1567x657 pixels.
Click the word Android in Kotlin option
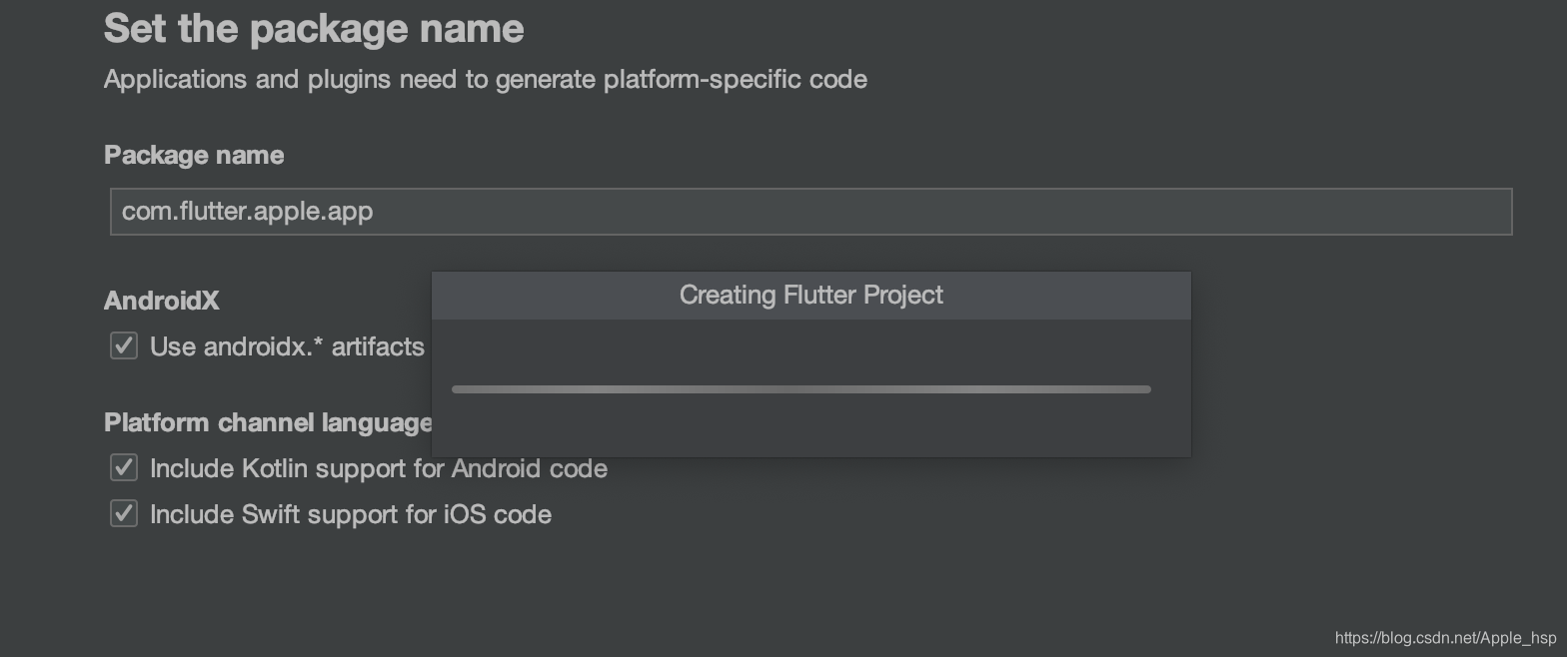(487, 468)
